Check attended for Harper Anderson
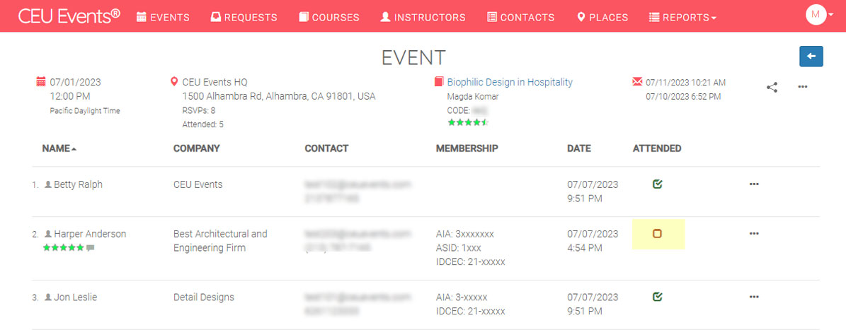The width and height of the screenshot is (846, 330). (x=657, y=234)
